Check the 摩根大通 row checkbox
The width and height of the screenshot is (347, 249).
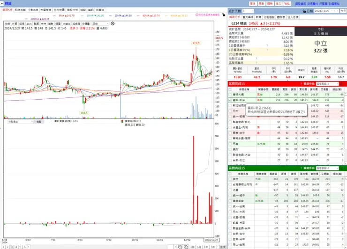point(230,95)
